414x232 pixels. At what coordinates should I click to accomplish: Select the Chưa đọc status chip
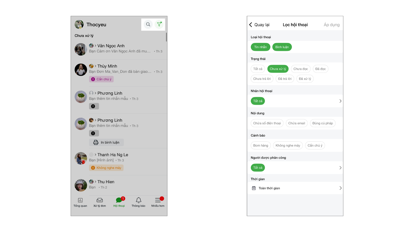point(301,69)
